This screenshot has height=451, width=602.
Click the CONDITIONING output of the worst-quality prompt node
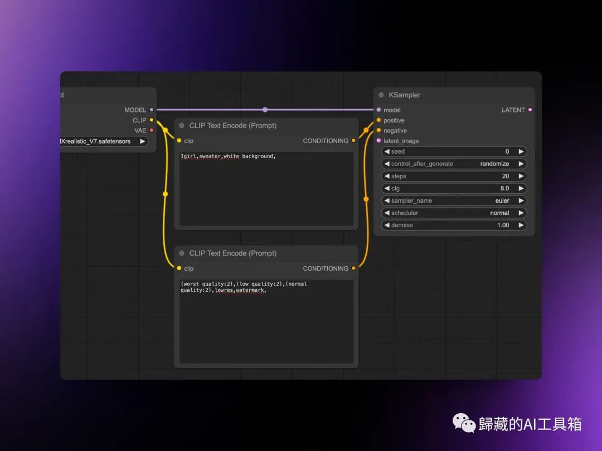[353, 268]
